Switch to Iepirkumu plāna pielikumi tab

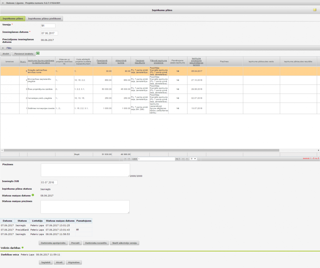[x=45, y=19]
